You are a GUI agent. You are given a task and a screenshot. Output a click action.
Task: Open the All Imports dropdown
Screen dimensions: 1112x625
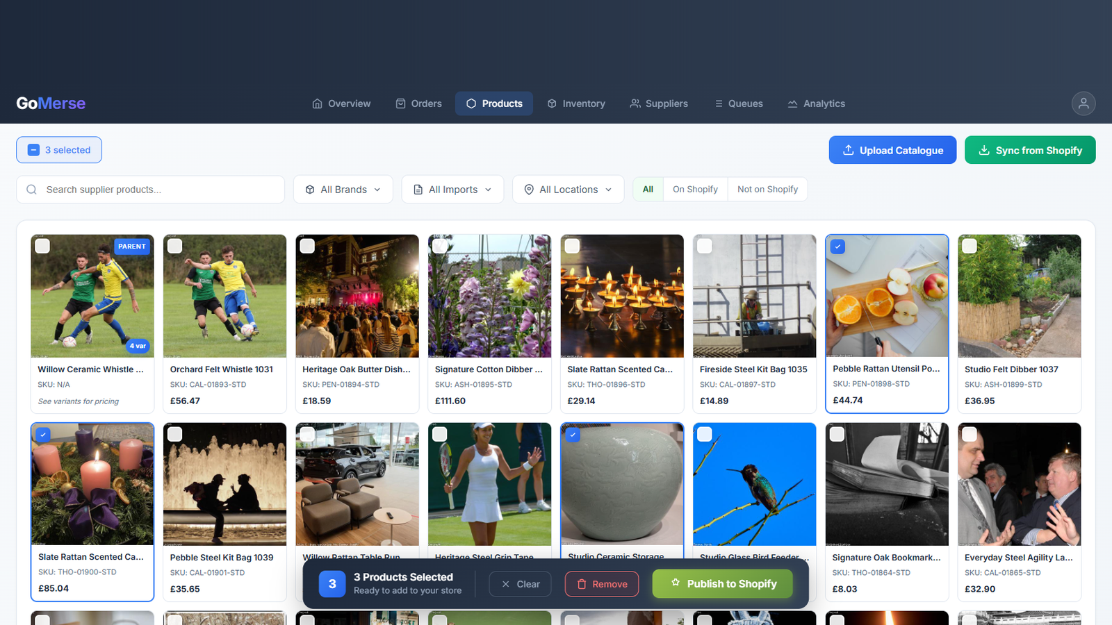pyautogui.click(x=452, y=190)
